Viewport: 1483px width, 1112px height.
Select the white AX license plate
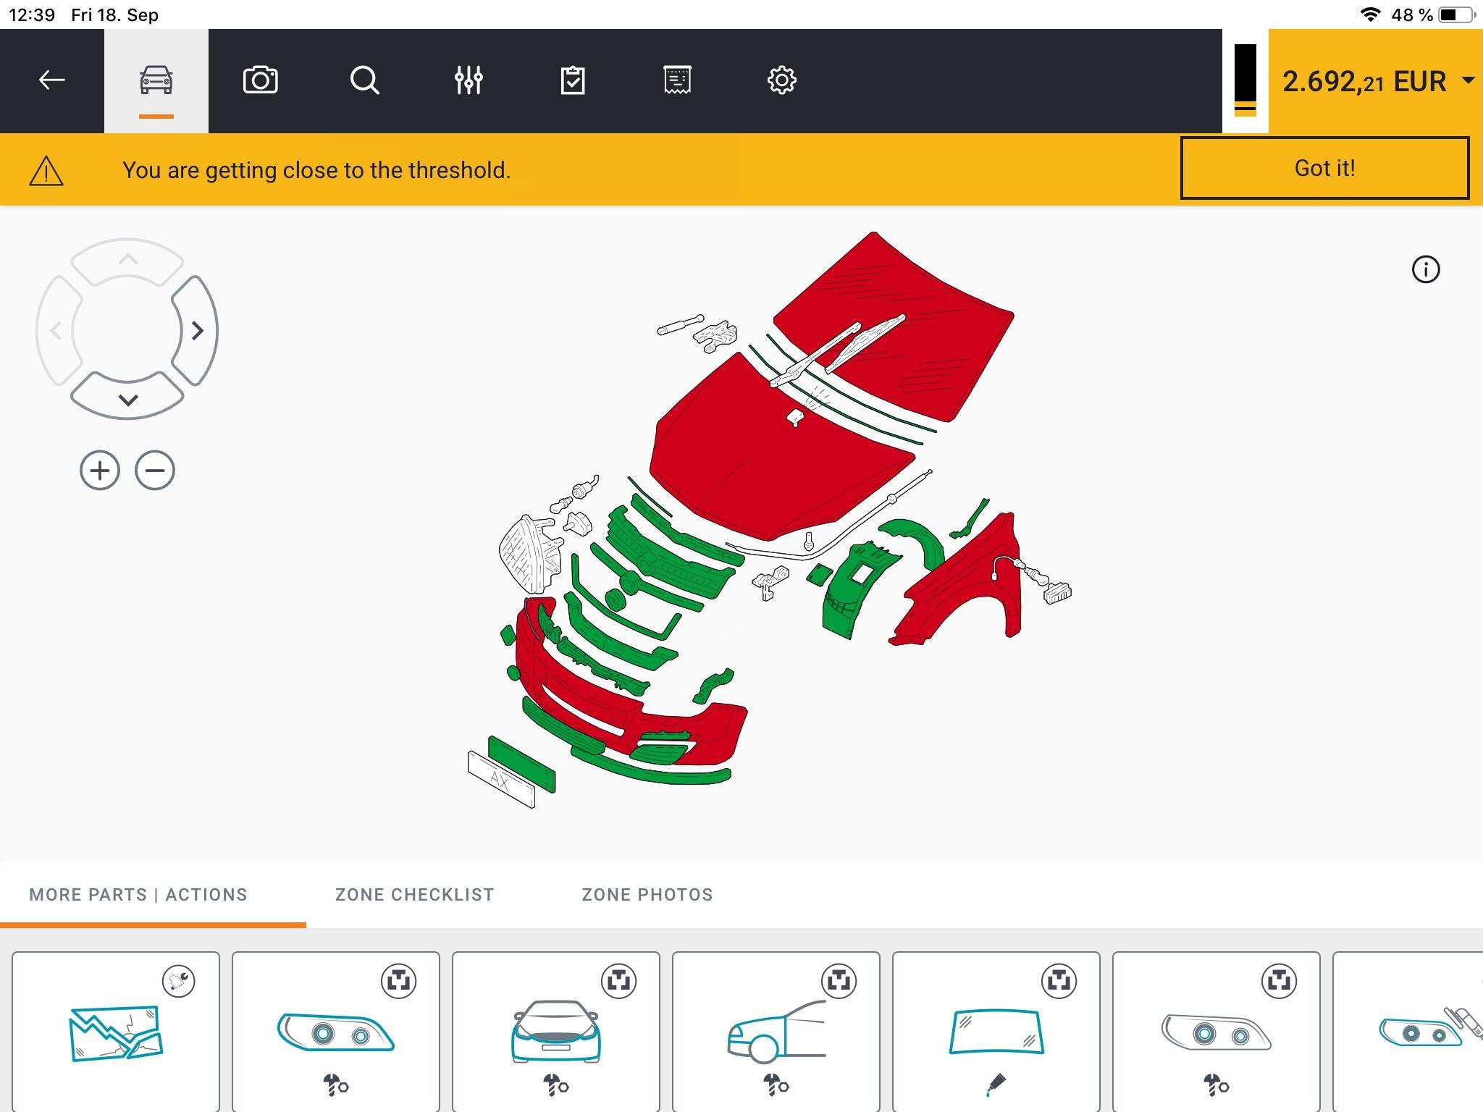click(501, 779)
